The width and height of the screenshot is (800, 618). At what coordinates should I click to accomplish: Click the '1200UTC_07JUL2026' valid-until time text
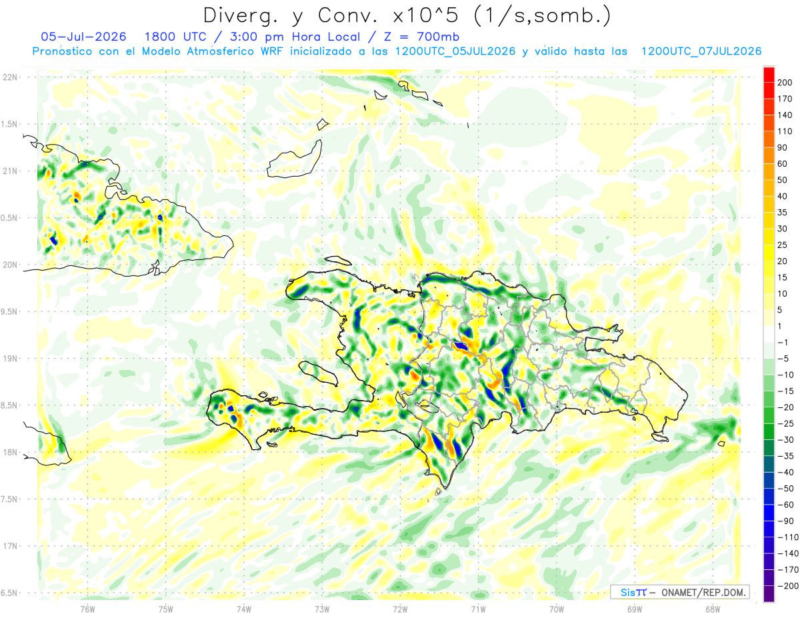(x=700, y=51)
